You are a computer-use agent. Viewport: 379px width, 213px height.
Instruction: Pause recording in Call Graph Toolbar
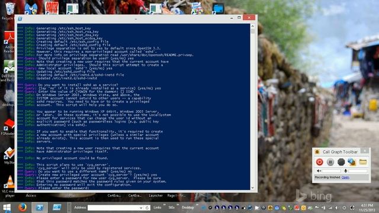(x=330, y=162)
